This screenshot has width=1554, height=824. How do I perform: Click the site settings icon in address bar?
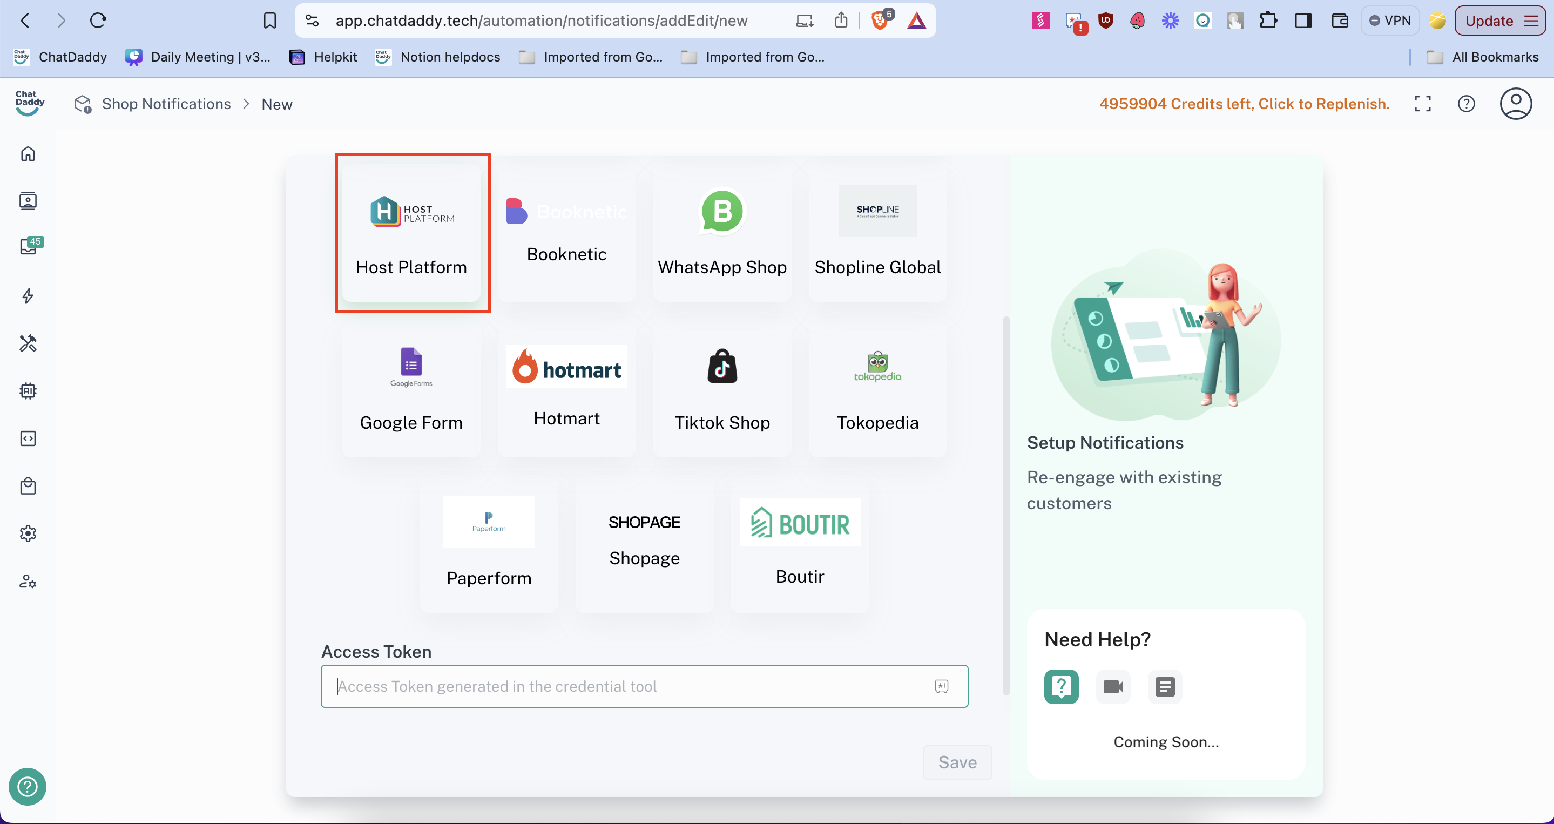[x=312, y=21]
